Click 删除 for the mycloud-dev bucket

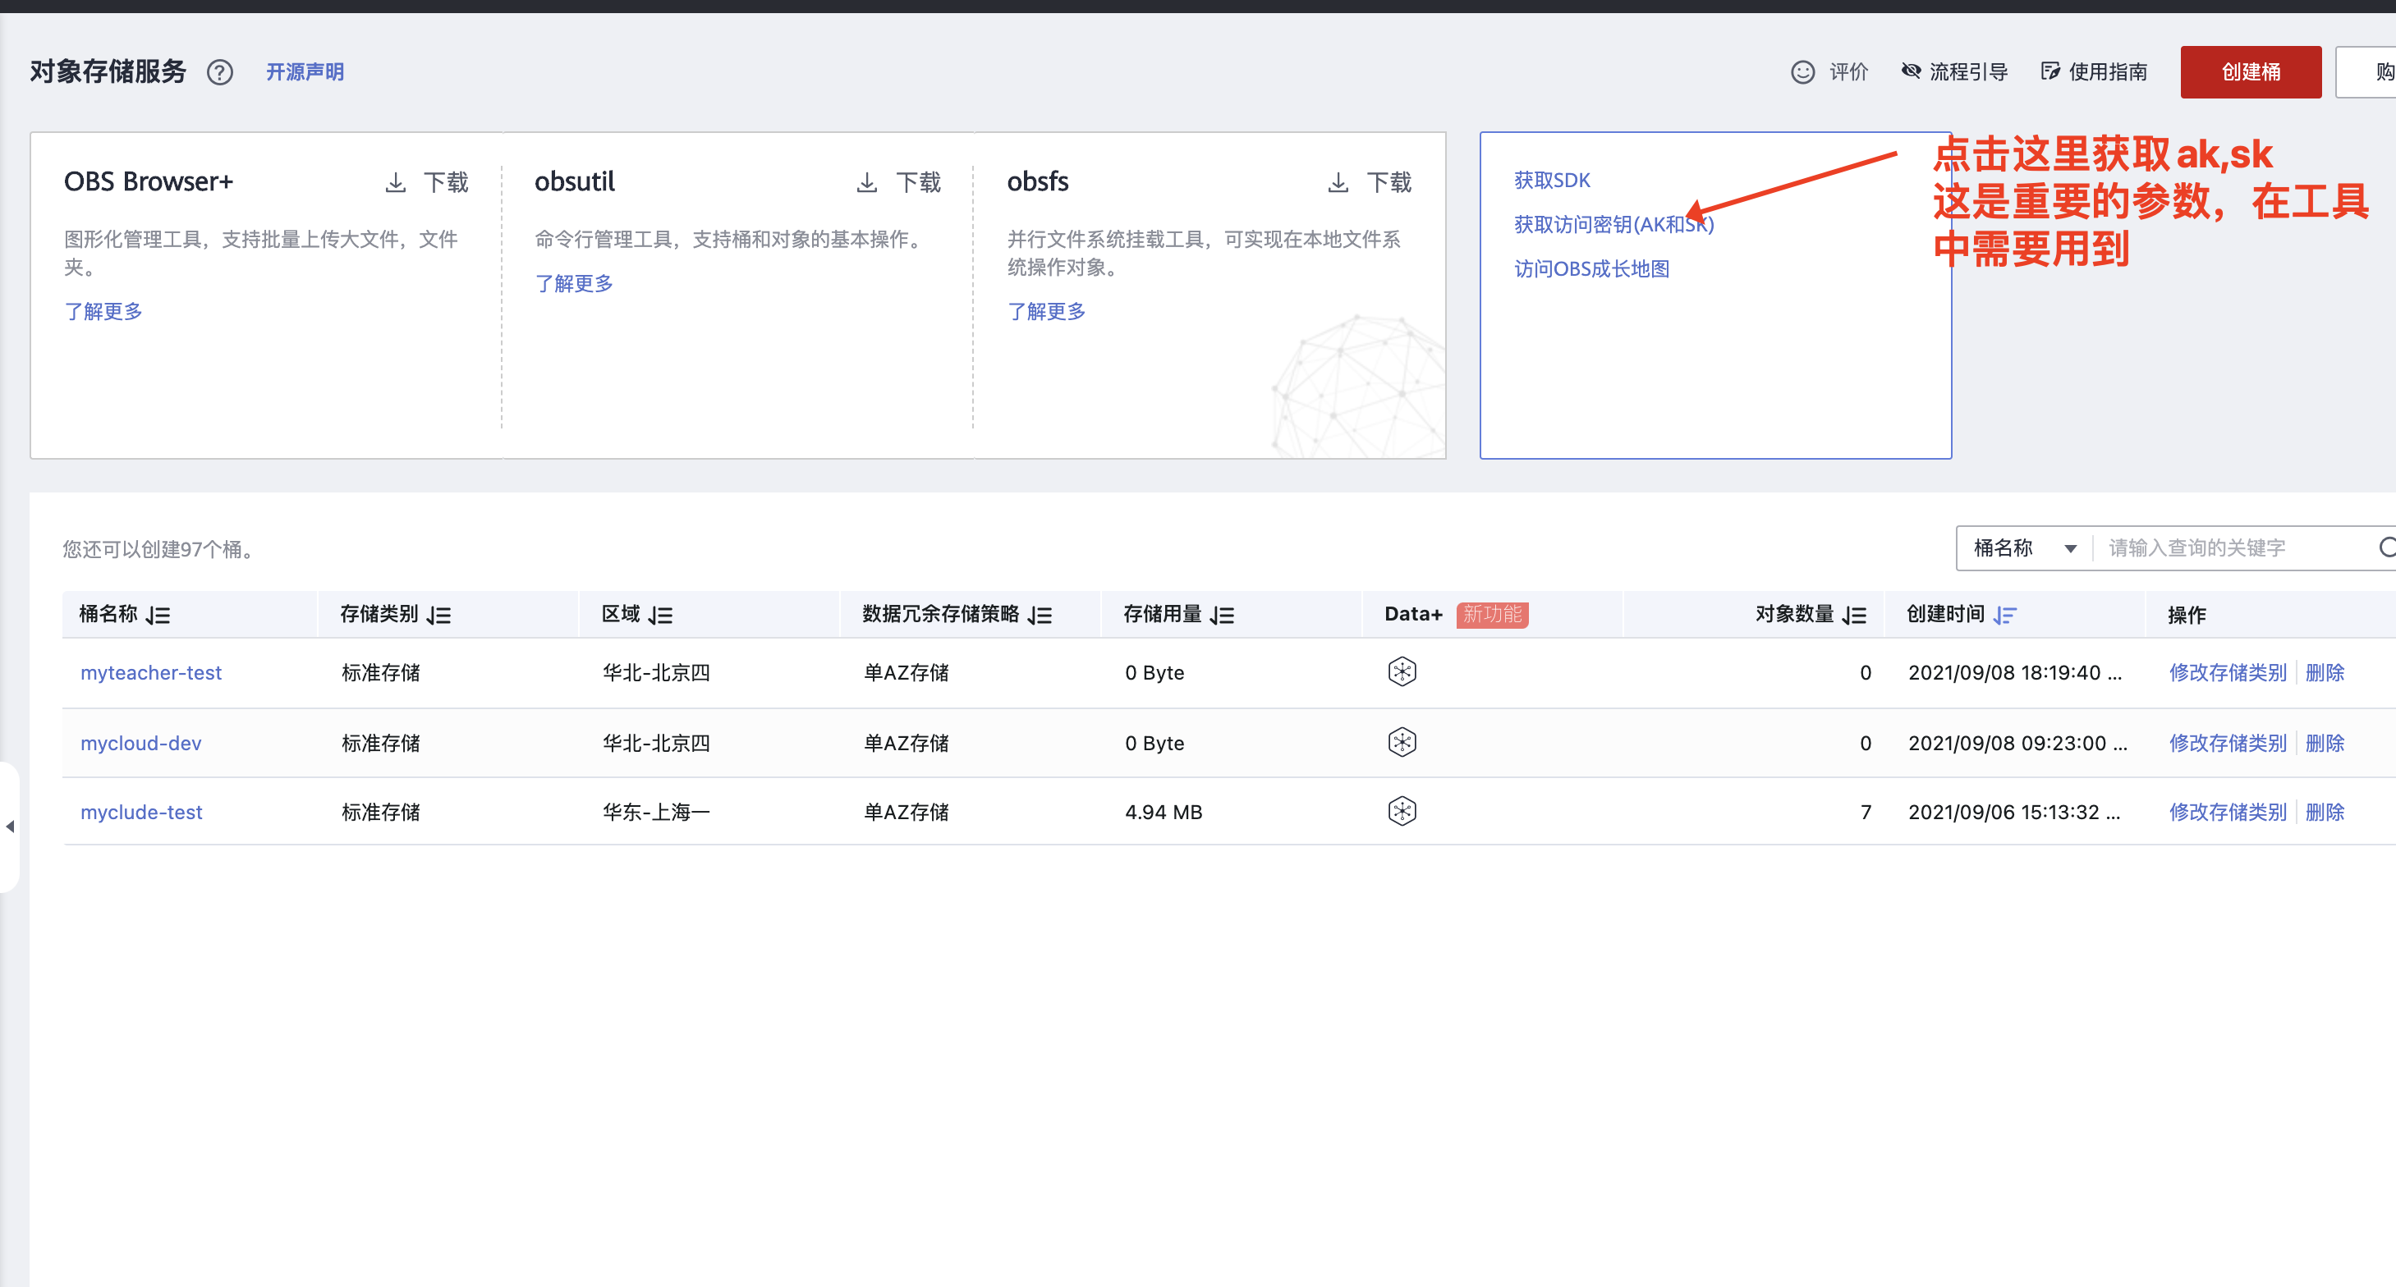click(2325, 742)
